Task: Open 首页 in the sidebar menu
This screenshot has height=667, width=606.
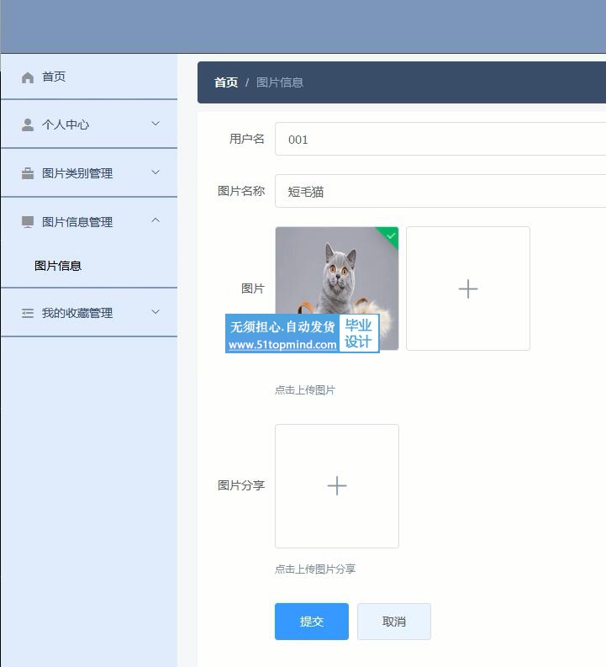Action: pyautogui.click(x=89, y=77)
